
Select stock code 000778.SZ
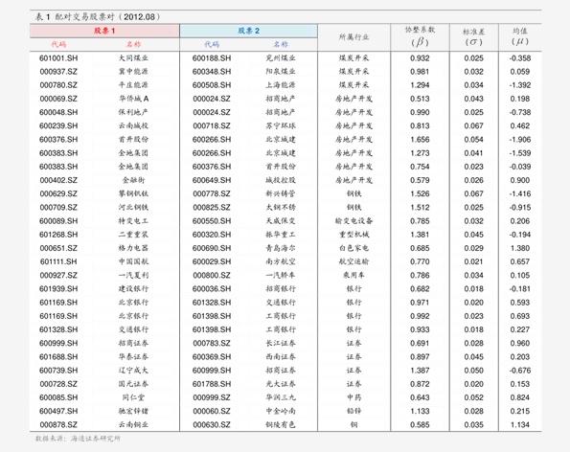click(212, 193)
